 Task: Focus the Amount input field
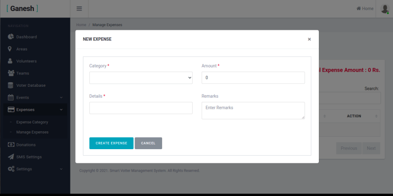coord(253,78)
